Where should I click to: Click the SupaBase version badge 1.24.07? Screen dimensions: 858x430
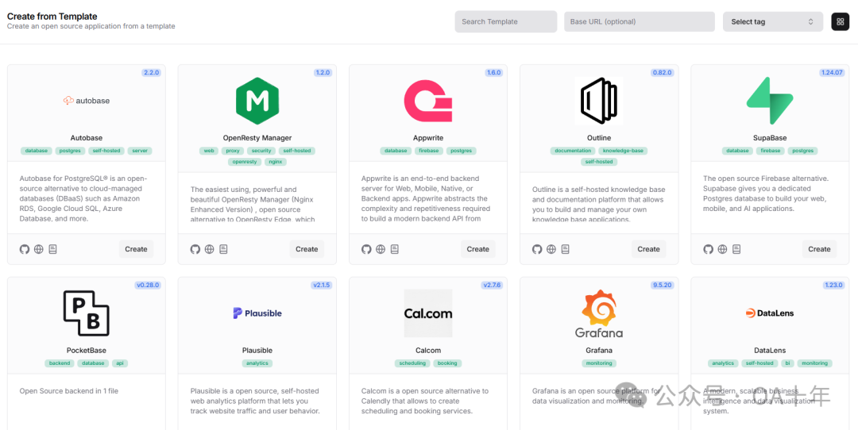point(832,72)
